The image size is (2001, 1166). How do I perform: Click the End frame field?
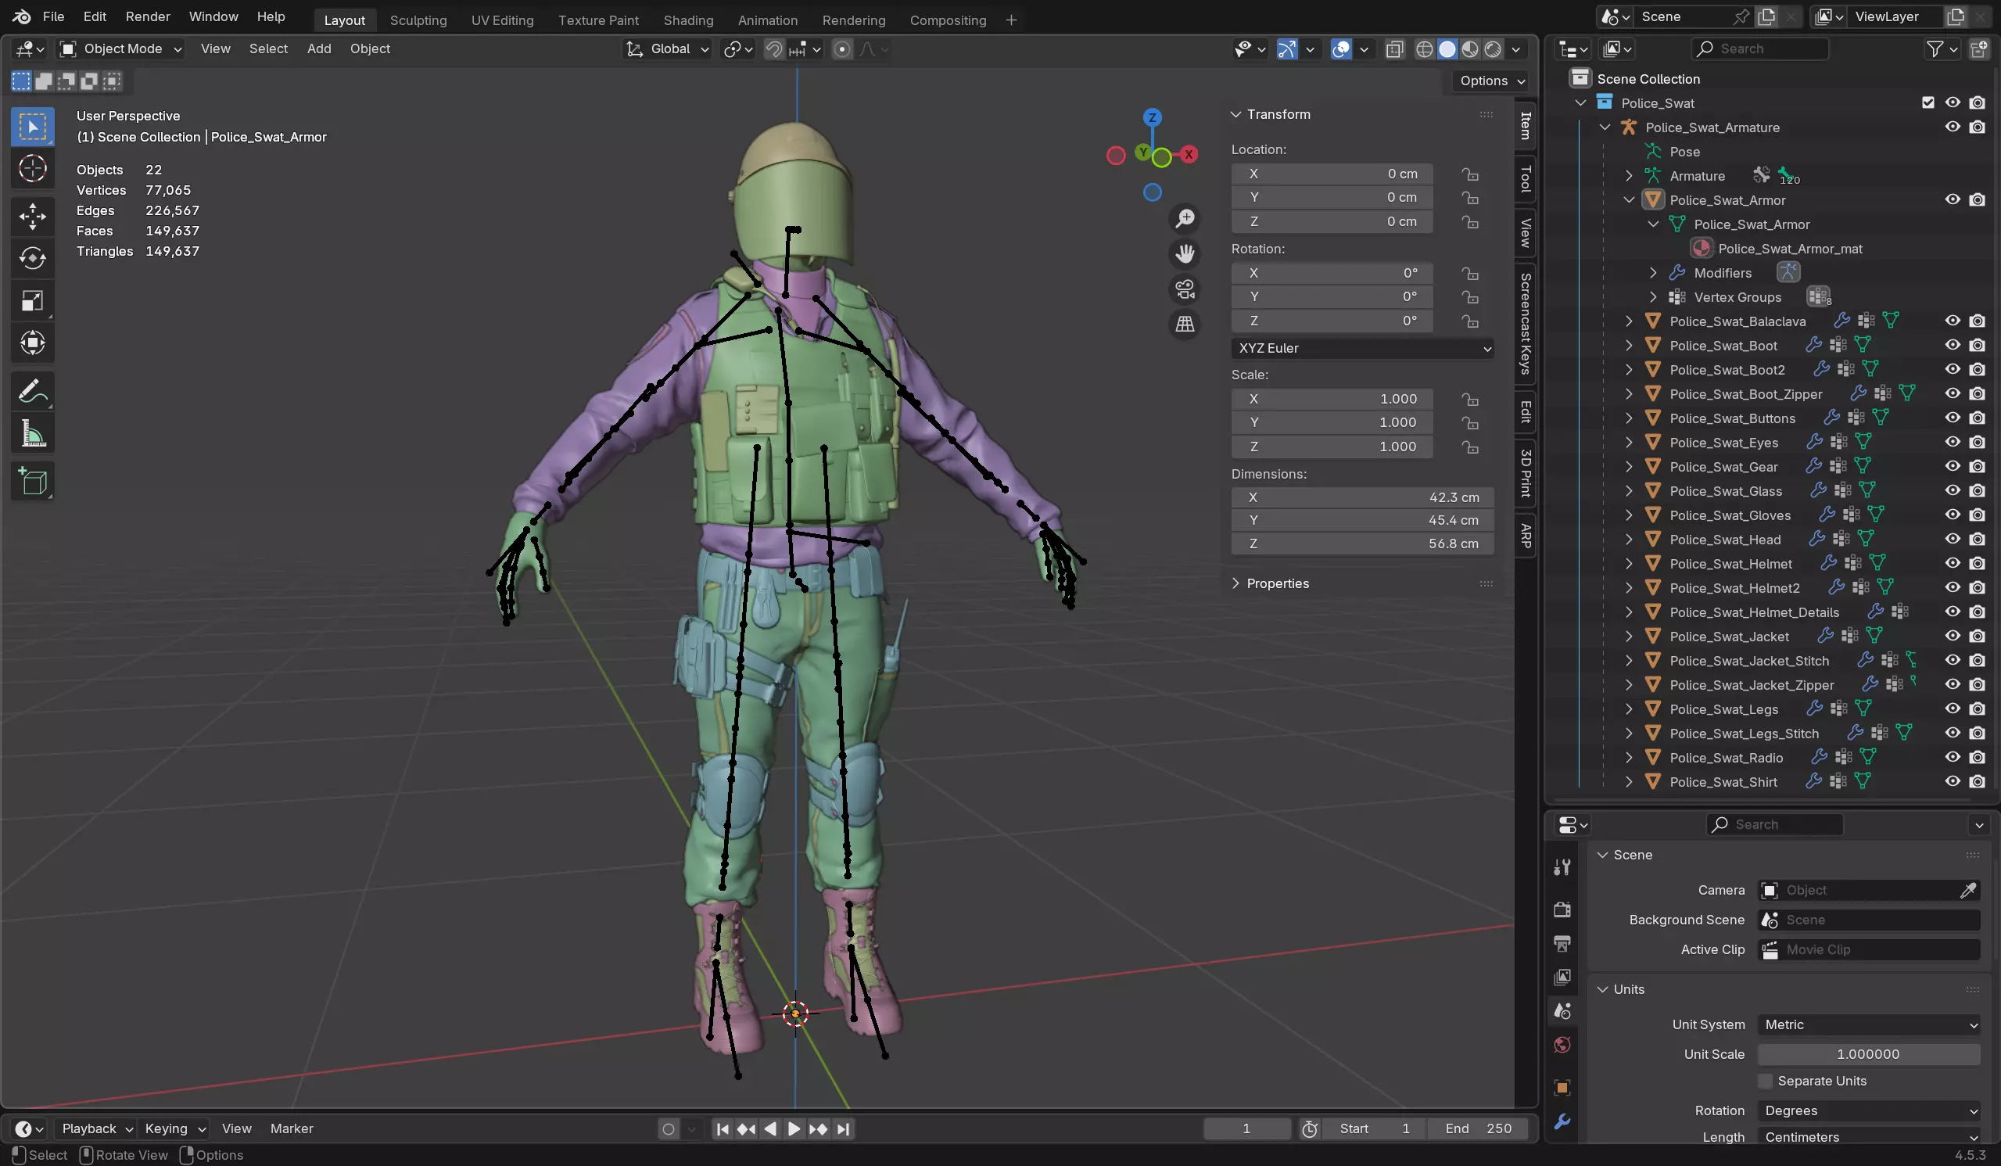[1478, 1128]
